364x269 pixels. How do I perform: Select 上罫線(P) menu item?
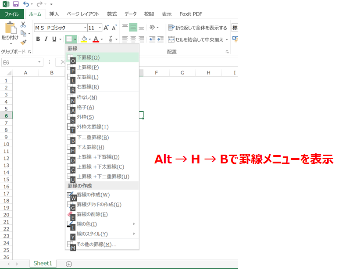coord(102,67)
